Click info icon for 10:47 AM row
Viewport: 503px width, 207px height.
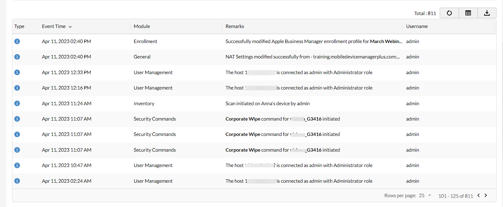click(x=17, y=165)
